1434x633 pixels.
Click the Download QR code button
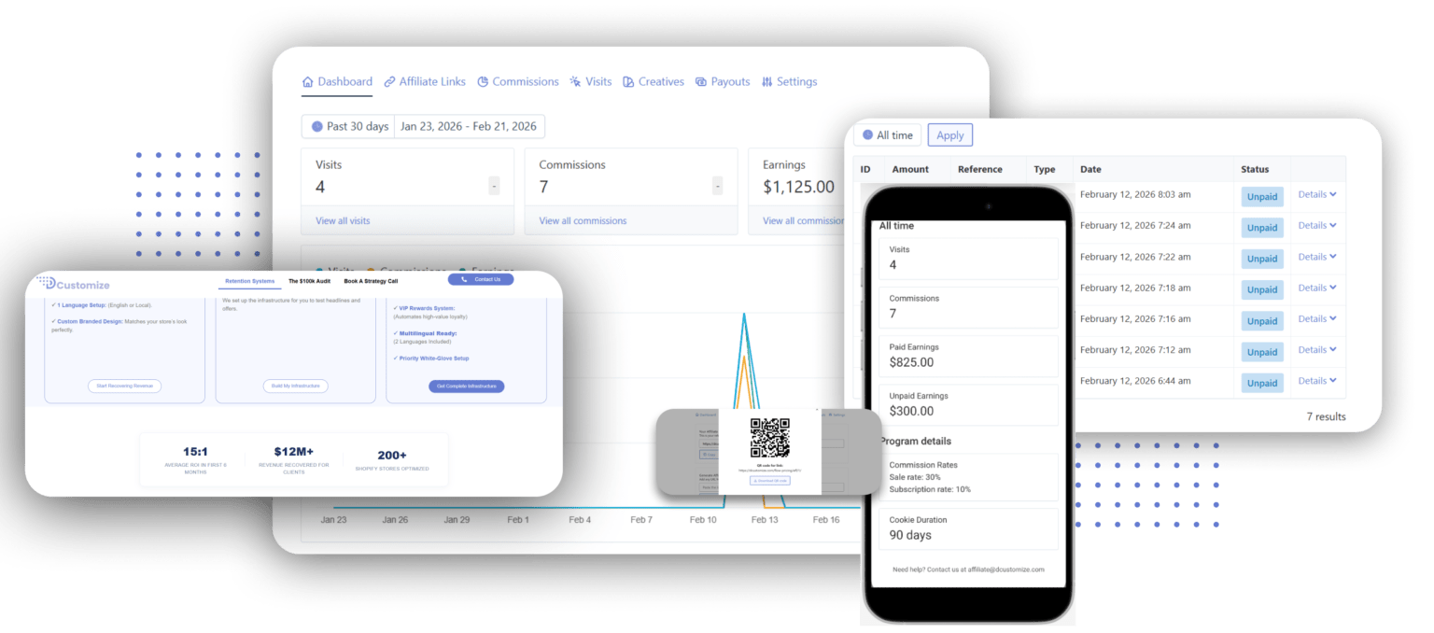click(770, 481)
